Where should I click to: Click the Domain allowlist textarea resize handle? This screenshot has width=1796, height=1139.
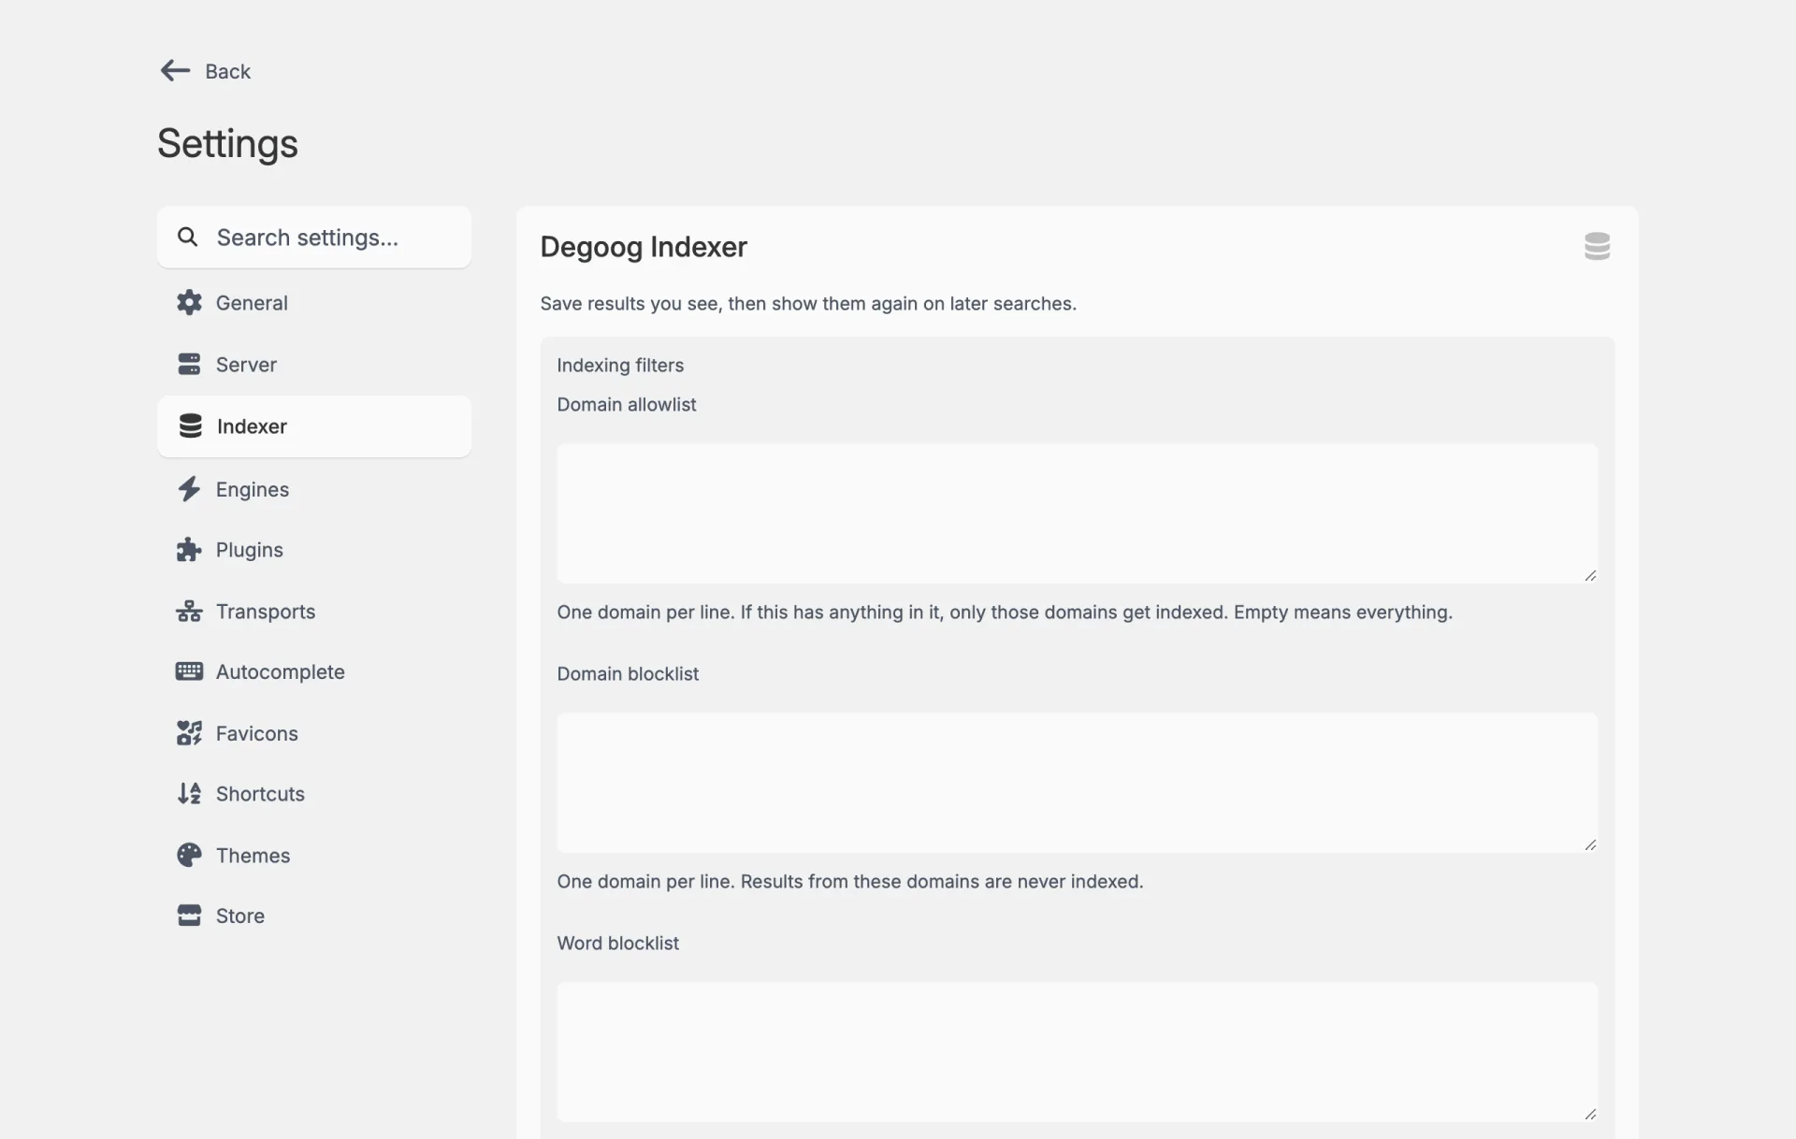pyautogui.click(x=1590, y=576)
